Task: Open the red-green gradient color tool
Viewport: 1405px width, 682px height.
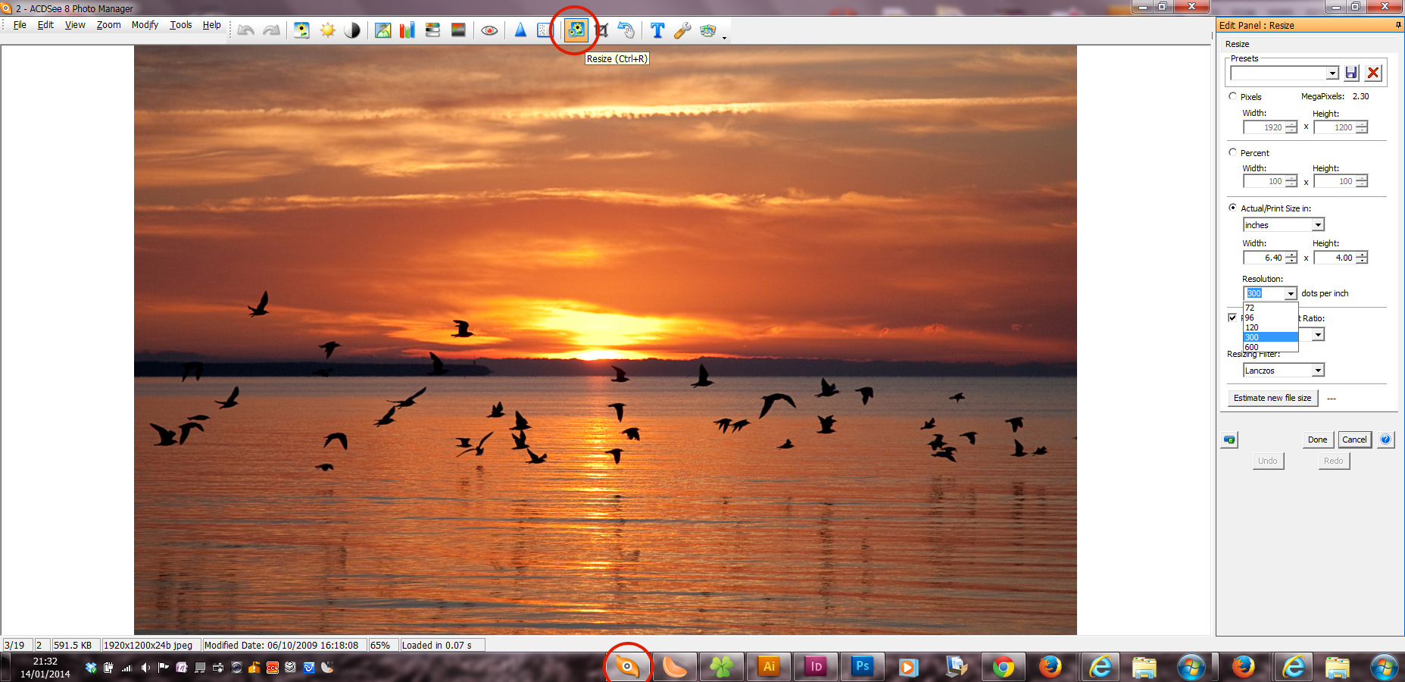Action: coord(458,30)
